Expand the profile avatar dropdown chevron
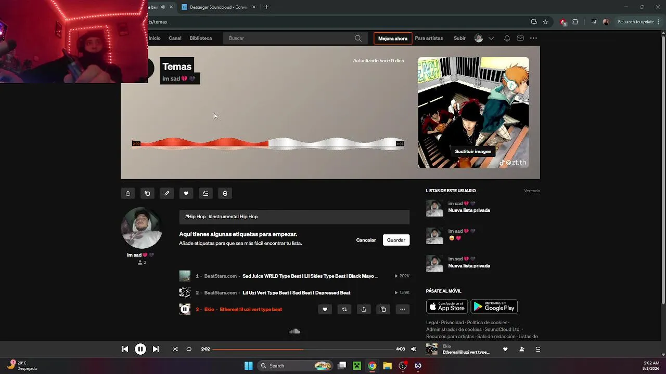This screenshot has height=374, width=666. pyautogui.click(x=491, y=38)
